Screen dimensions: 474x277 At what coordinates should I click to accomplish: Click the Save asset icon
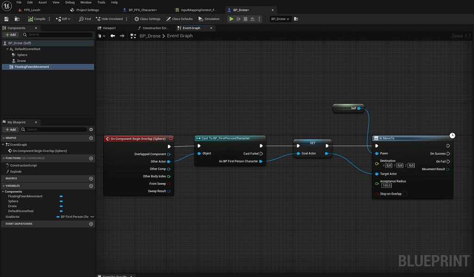point(6,18)
